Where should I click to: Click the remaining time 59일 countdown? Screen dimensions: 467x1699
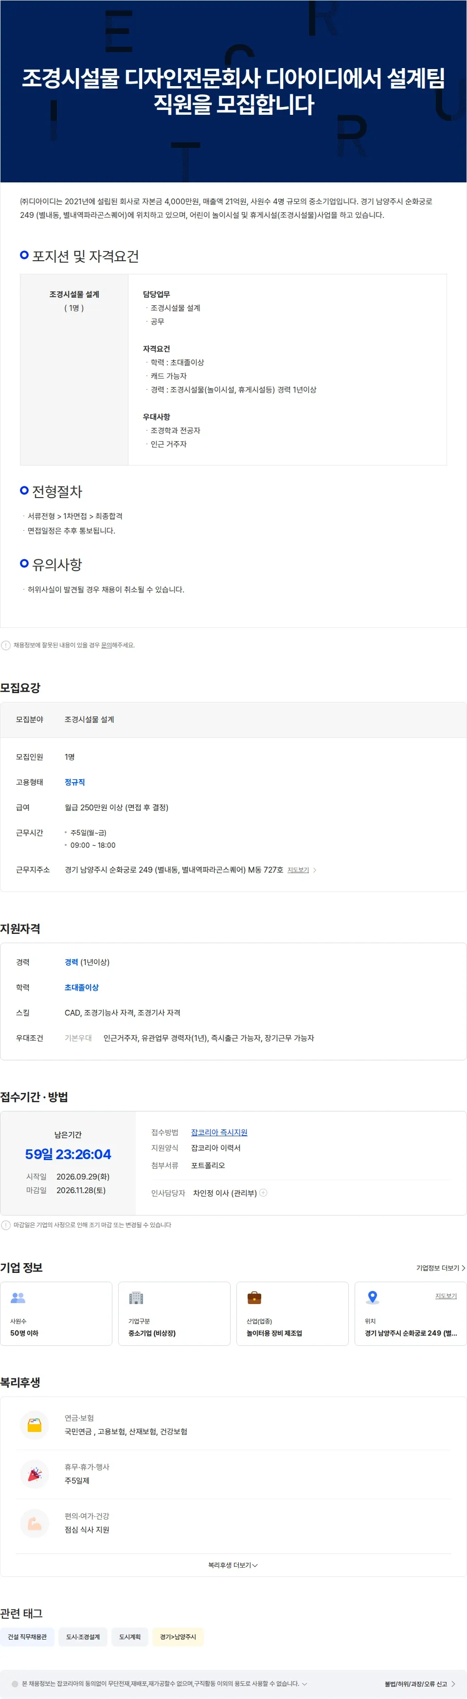pyautogui.click(x=68, y=1154)
